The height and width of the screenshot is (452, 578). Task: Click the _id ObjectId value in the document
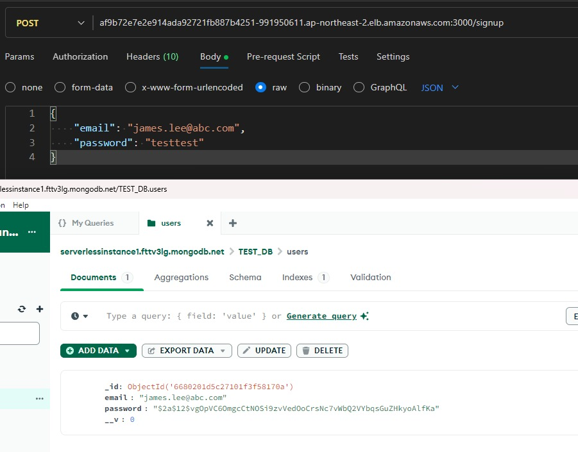[x=210, y=387]
